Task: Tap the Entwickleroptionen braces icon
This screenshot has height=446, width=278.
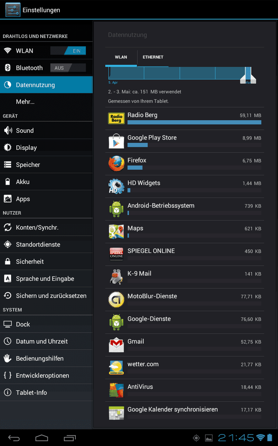Action: click(8, 375)
